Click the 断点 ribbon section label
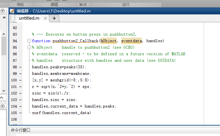Screen dimensions: 220x136 (83, 5)
